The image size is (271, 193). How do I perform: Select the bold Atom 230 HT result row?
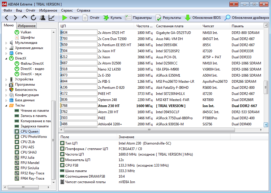coord(162,106)
